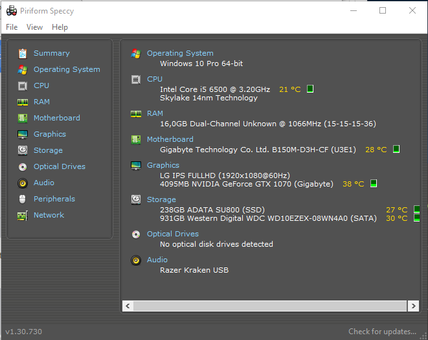Click the Optical Drives heading link in summary
Screen dimensions: 428x340
click(173, 234)
